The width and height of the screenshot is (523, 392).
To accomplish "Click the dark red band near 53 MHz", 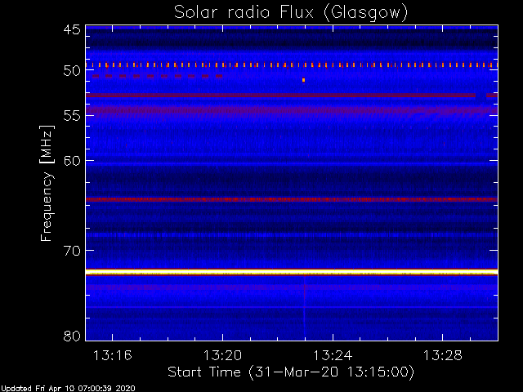I will point(292,96).
